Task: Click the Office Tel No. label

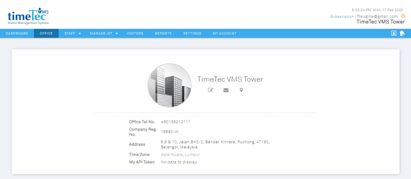Action: 142,122
